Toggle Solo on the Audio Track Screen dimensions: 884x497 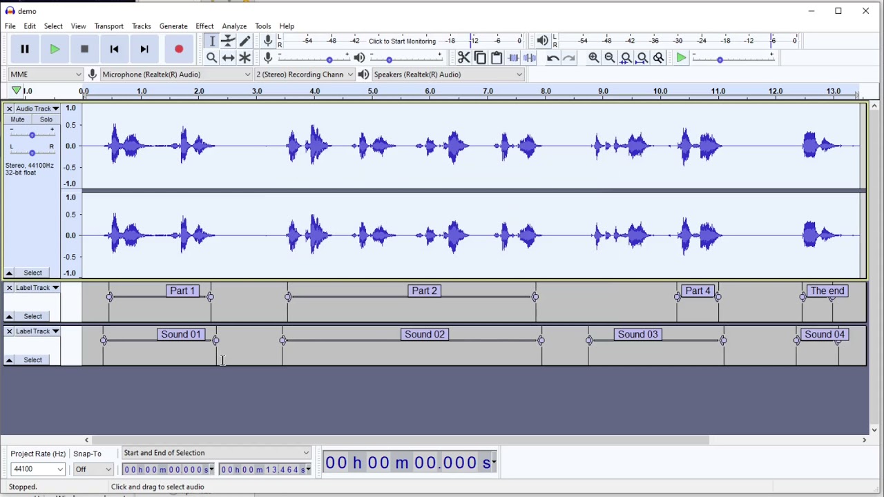coord(46,119)
